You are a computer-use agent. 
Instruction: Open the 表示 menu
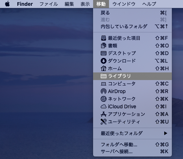point(85,4)
